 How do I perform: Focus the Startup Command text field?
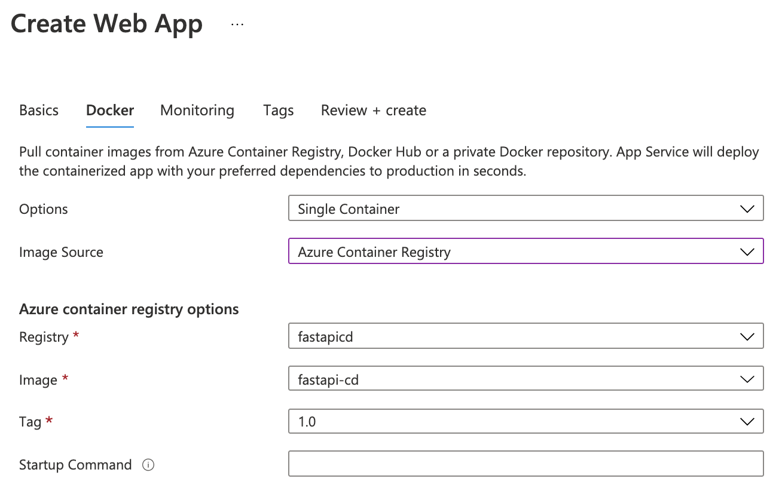coord(525,464)
